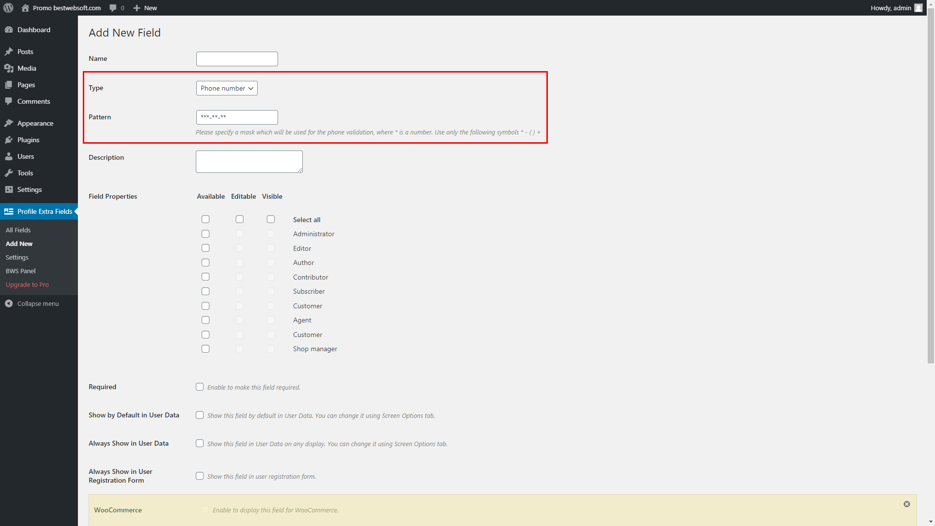
Task: Open Media via its sidebar icon
Action: point(9,68)
